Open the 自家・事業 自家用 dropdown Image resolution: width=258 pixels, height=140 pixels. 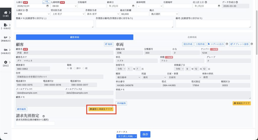pyautogui.click(x=184, y=77)
